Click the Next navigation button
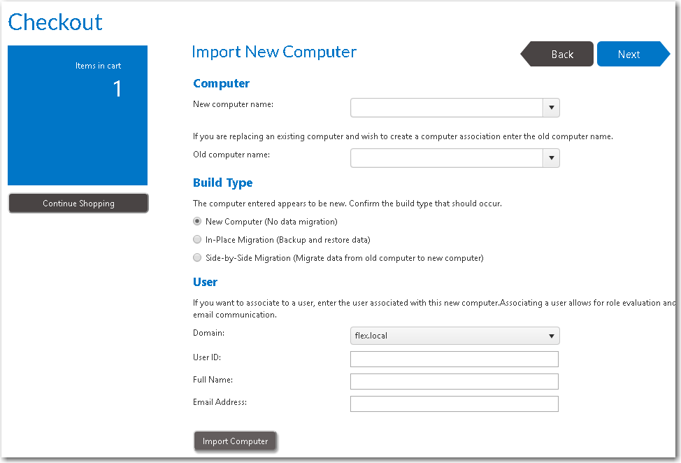Image resolution: width=681 pixels, height=463 pixels. [629, 55]
